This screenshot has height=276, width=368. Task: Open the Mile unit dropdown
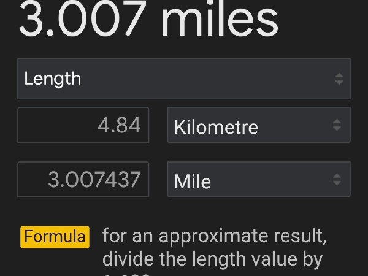coord(258,180)
